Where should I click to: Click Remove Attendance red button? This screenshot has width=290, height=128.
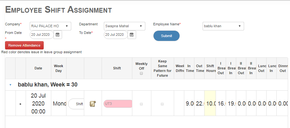pyautogui.click(x=24, y=45)
